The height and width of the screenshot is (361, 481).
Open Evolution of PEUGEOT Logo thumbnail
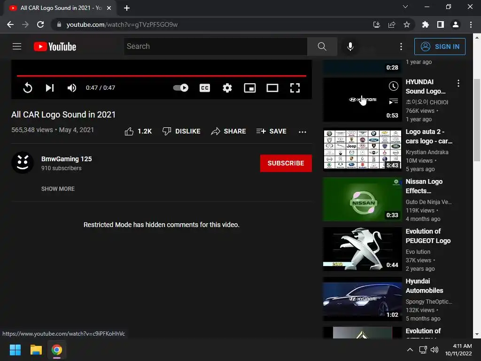point(362,249)
